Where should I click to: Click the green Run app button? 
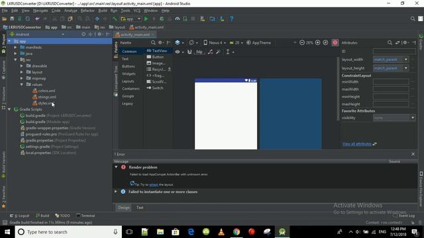pos(146,19)
